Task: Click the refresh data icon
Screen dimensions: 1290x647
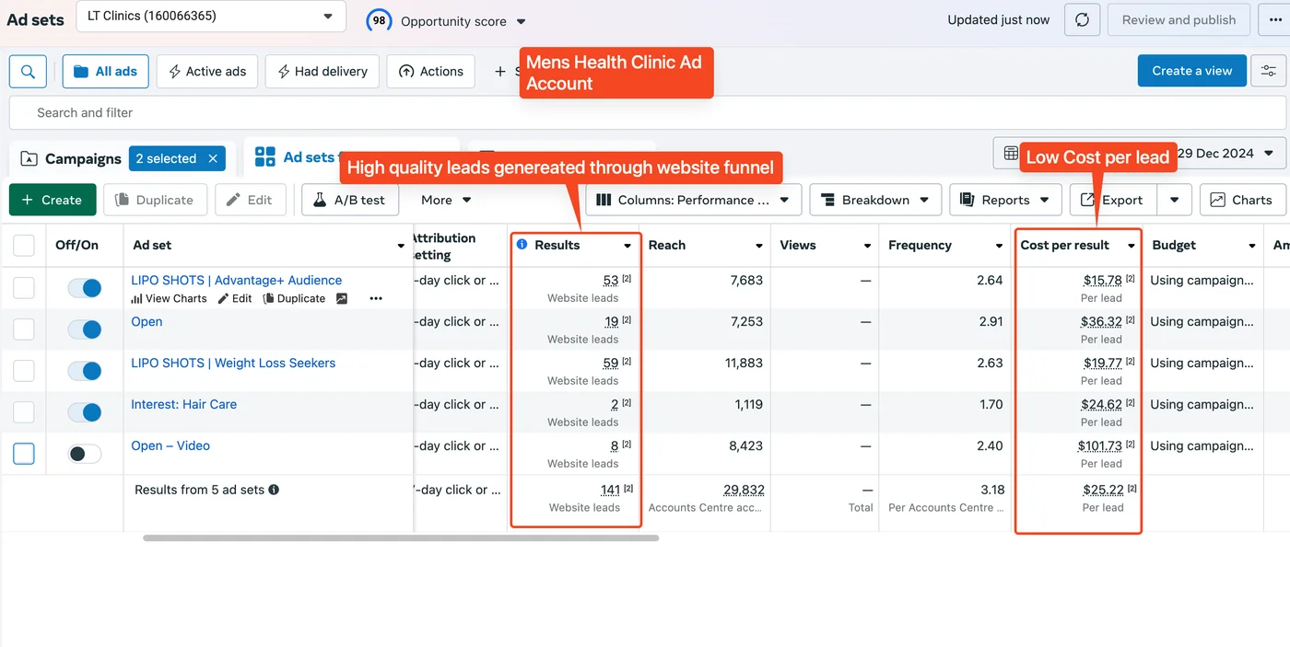Action: click(1082, 20)
